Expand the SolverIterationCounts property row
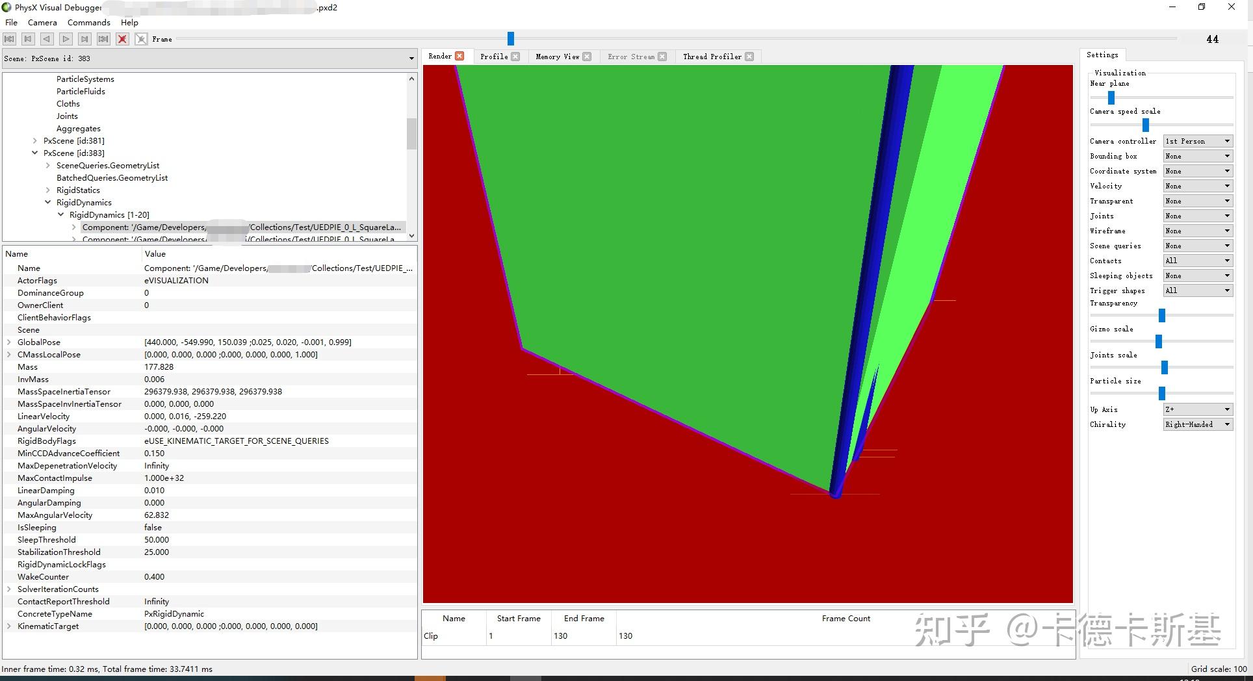This screenshot has height=681, width=1253. coord(8,589)
